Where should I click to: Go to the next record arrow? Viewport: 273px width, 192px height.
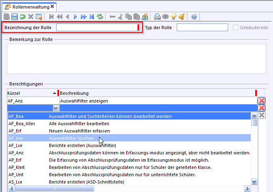pos(75,17)
